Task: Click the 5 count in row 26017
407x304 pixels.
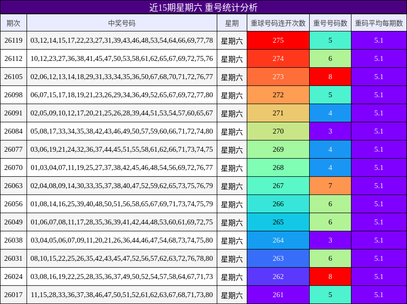Action: click(330, 295)
